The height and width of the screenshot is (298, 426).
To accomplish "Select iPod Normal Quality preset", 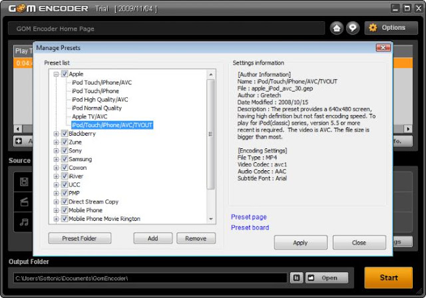I will tap(97, 108).
